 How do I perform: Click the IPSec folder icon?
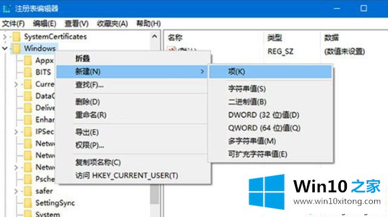pos(28,131)
